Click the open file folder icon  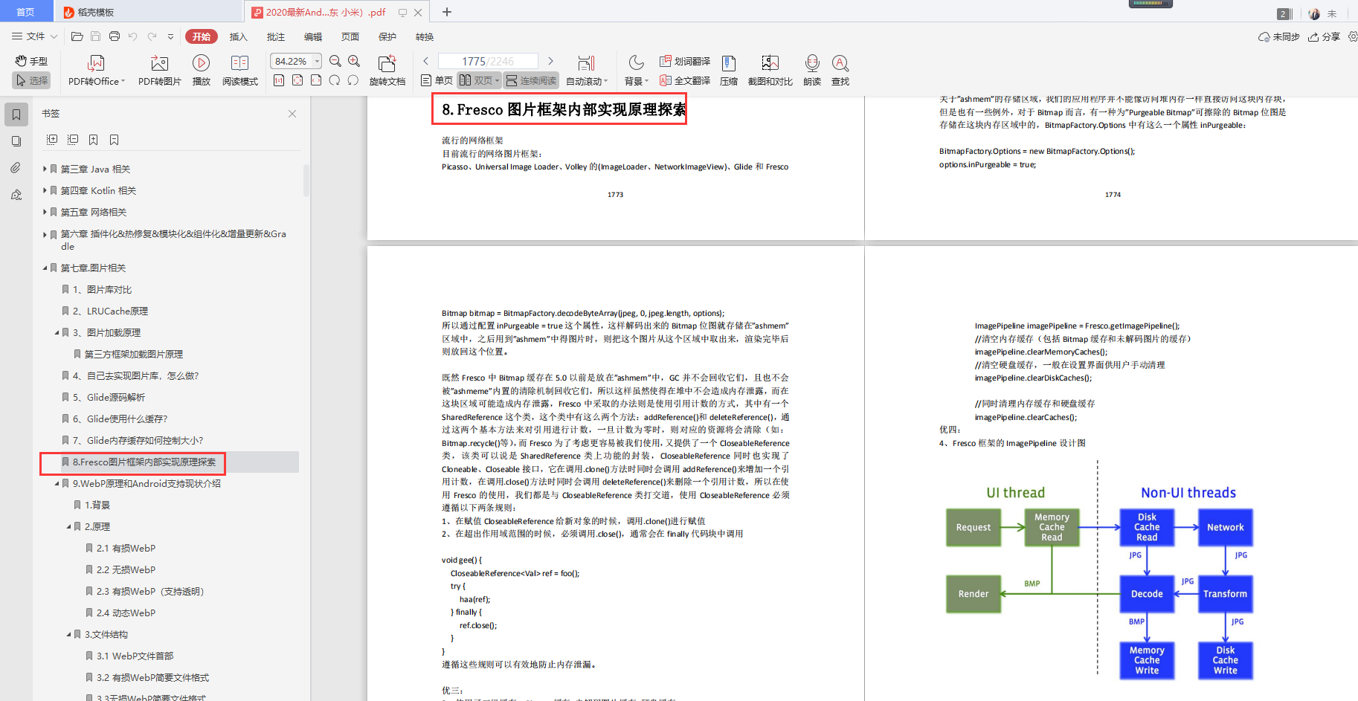point(77,36)
